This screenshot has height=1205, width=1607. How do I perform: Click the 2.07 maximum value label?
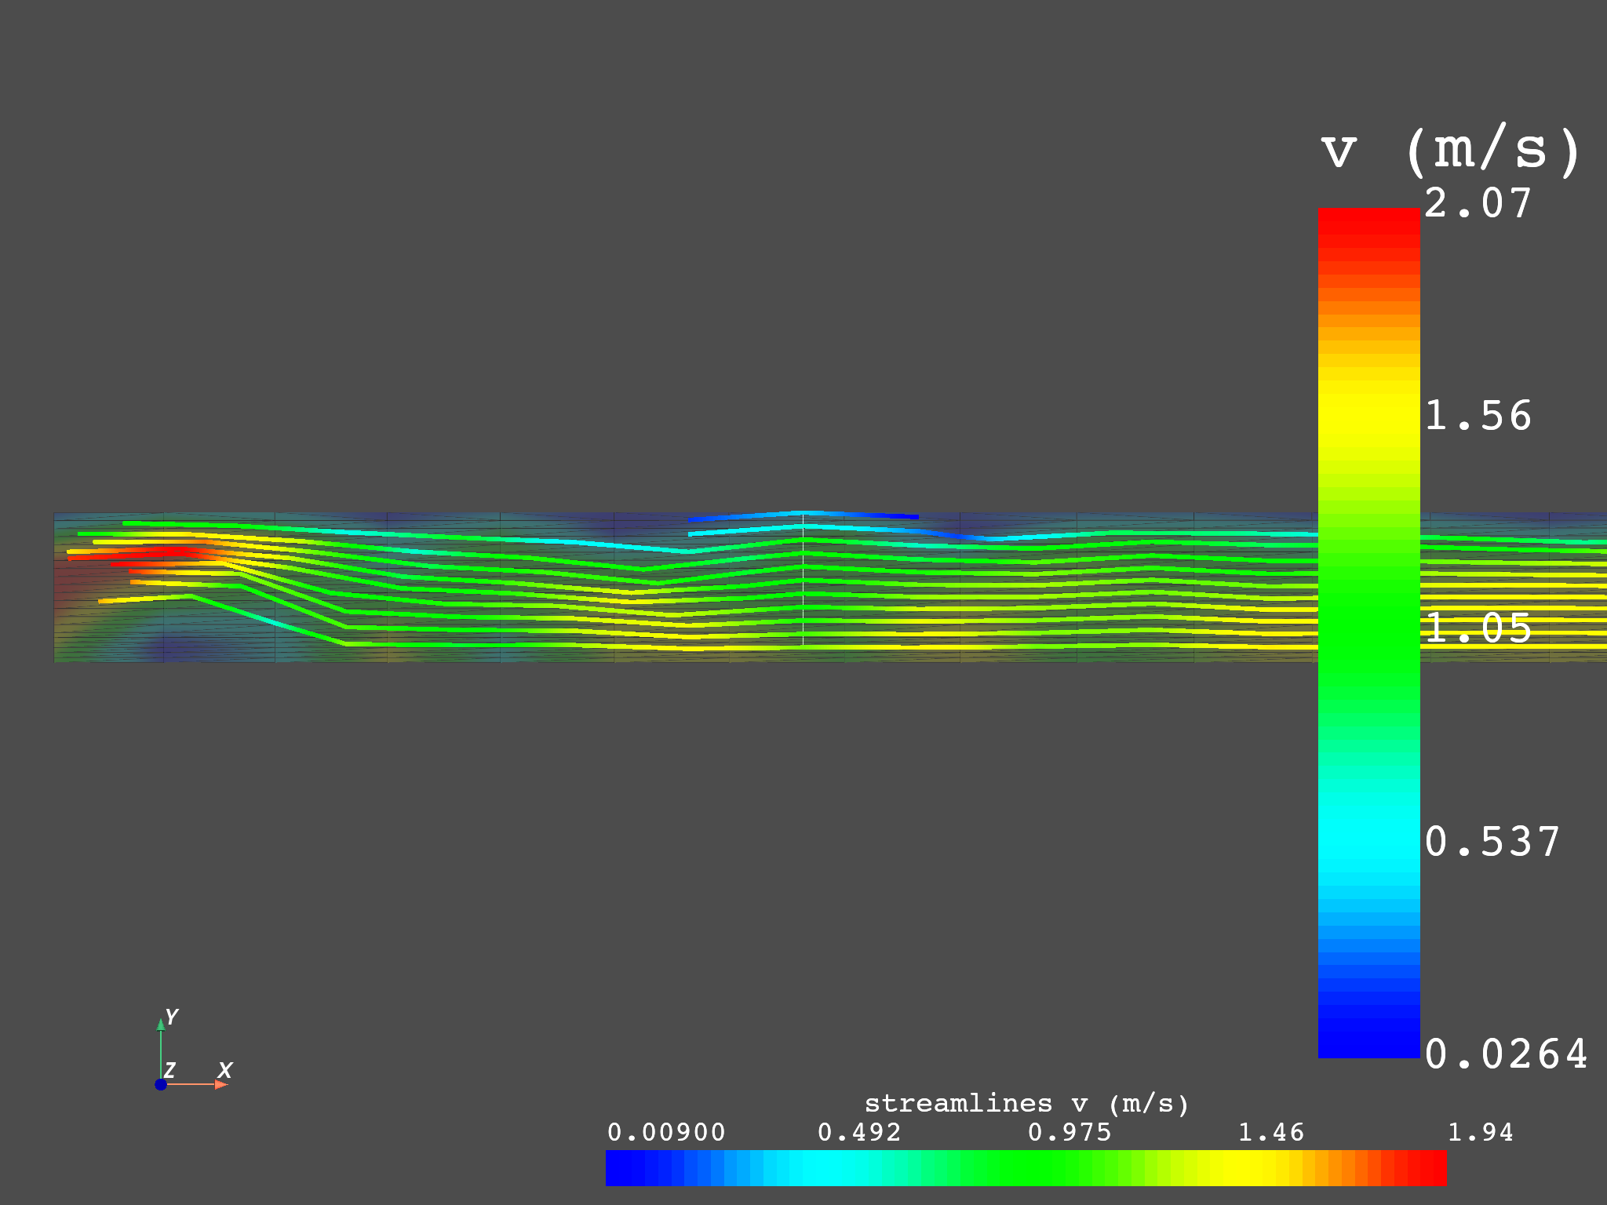pos(1478,203)
